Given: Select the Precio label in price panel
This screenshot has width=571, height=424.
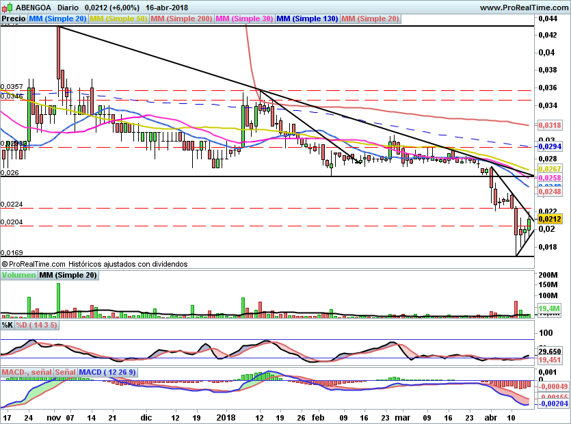Looking at the screenshot, I should pyautogui.click(x=14, y=19).
